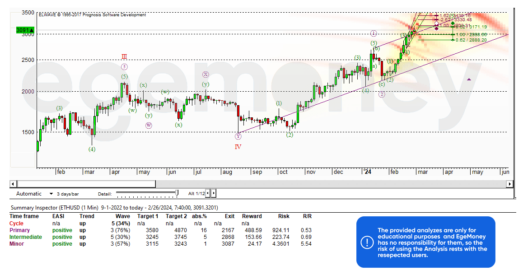Image resolution: width=523 pixels, height=275 pixels.
Task: Click the EASI column header
Action: click(59, 216)
